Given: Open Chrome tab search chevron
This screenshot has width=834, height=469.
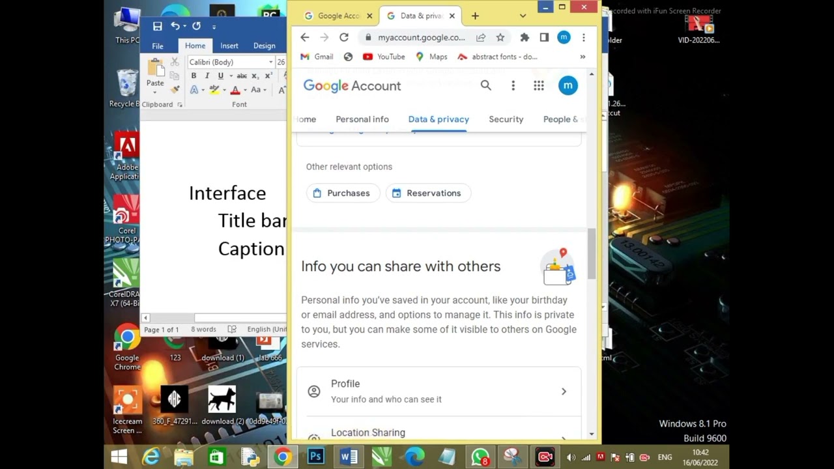Looking at the screenshot, I should click(x=523, y=16).
